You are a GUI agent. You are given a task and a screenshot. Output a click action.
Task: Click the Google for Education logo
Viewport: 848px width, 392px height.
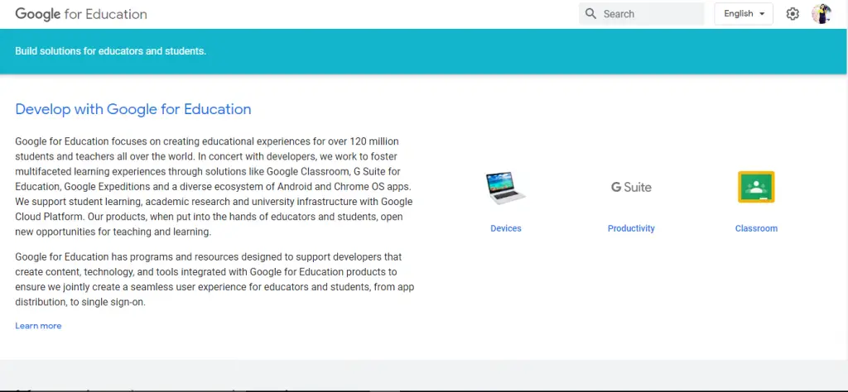coord(81,14)
